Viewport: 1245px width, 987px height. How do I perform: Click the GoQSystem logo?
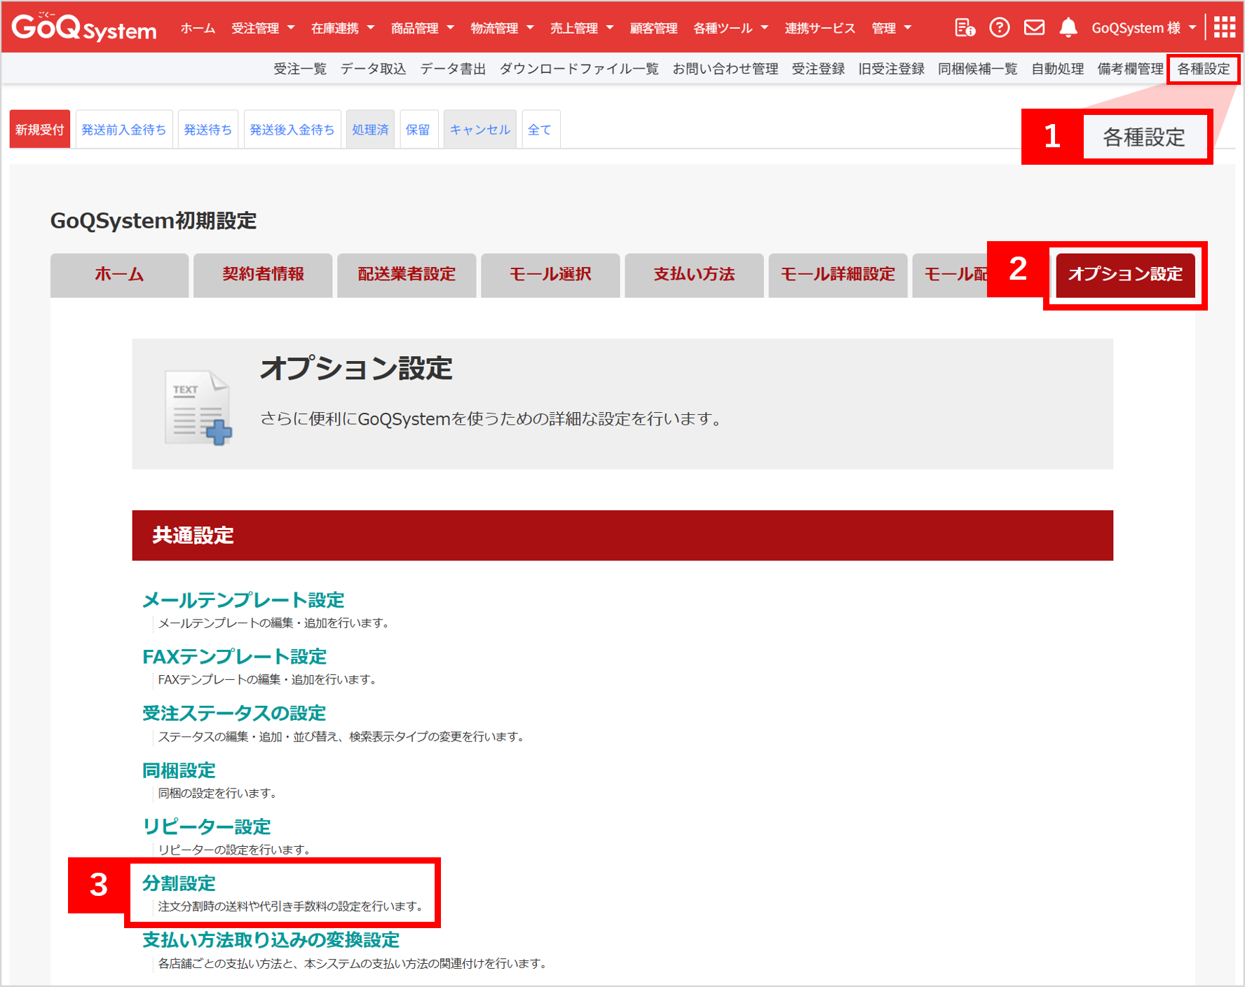pyautogui.click(x=84, y=28)
